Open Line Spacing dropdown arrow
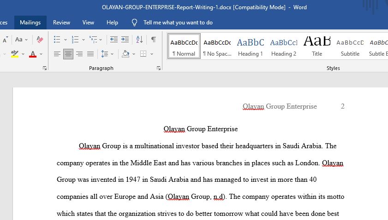 (112, 54)
